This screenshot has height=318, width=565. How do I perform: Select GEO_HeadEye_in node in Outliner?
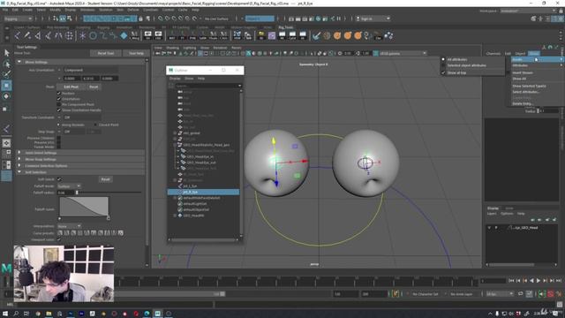coord(200,157)
